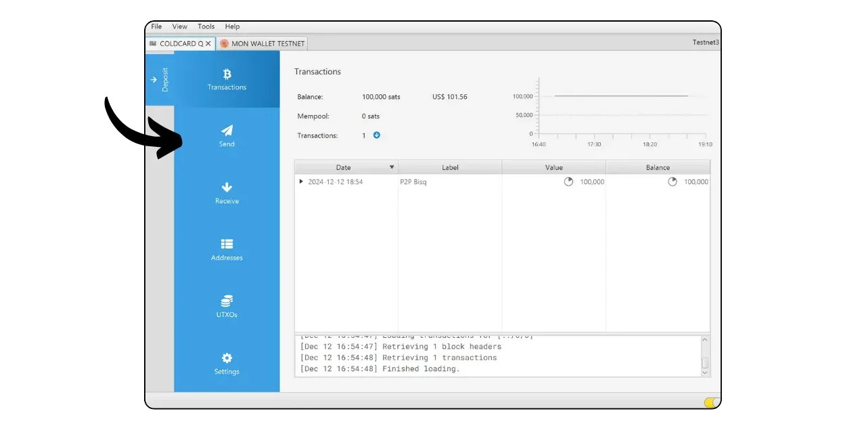866x430 pixels.
Task: Click the Label column header
Action: (450, 167)
